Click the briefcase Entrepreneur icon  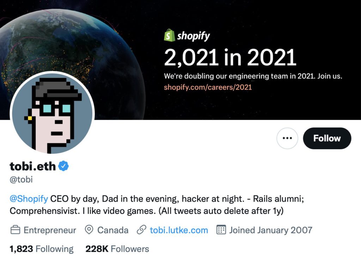pyautogui.click(x=15, y=230)
